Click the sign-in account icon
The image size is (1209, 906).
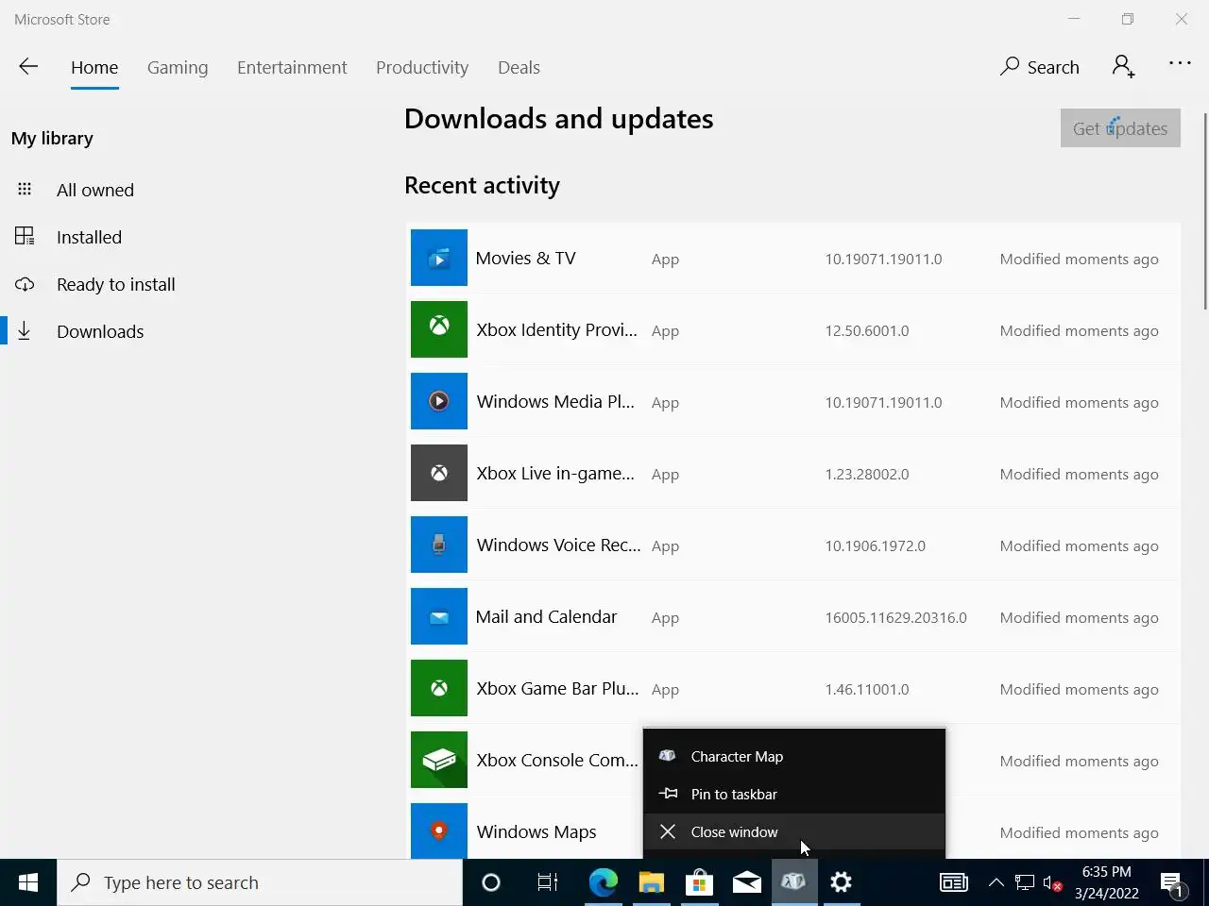tap(1123, 66)
